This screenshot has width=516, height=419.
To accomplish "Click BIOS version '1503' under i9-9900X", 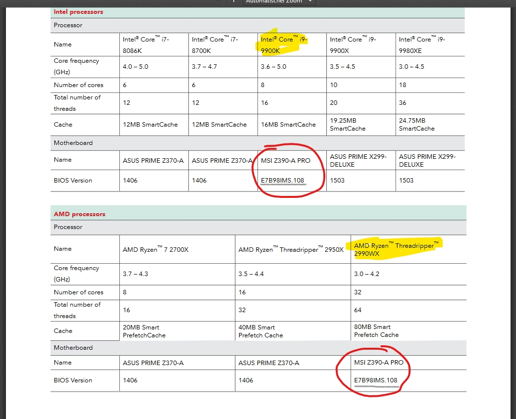I will pyautogui.click(x=337, y=181).
